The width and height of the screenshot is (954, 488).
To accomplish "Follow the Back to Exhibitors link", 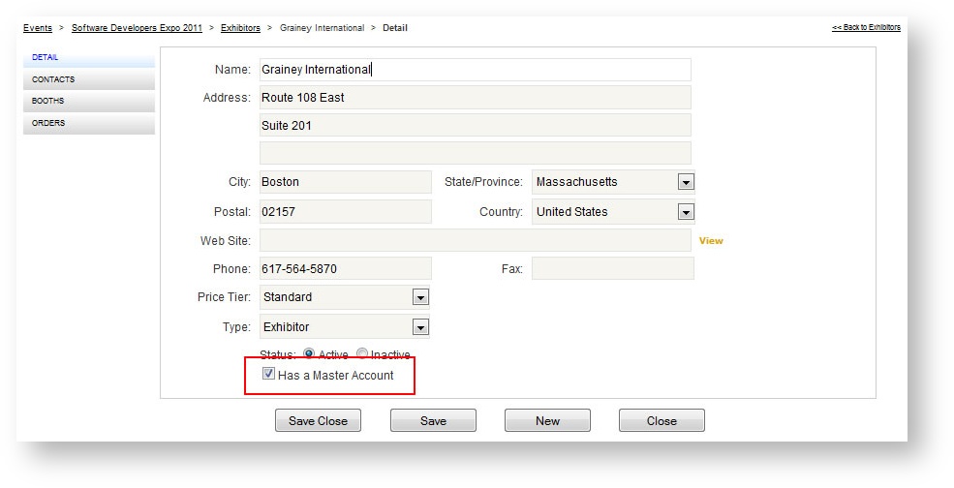I will [866, 27].
